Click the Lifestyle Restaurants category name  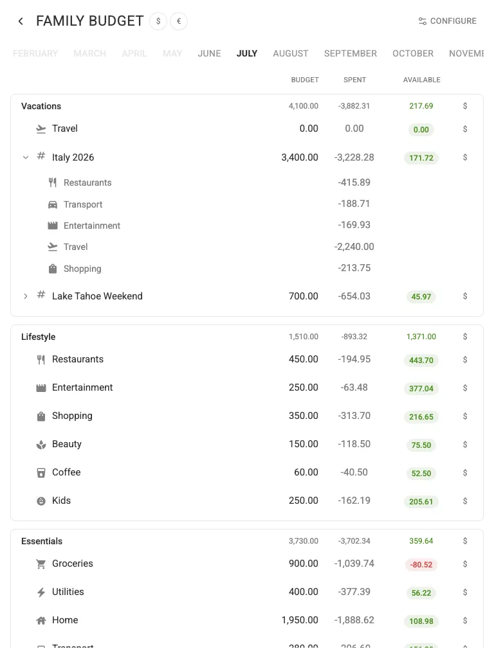[78, 359]
